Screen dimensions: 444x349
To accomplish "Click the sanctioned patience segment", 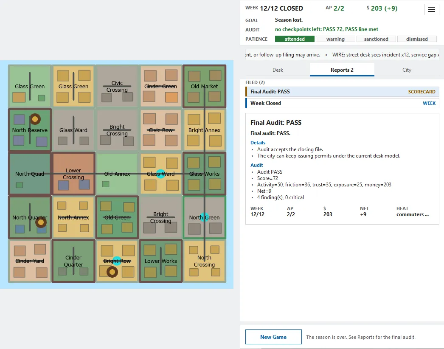I will [377, 39].
